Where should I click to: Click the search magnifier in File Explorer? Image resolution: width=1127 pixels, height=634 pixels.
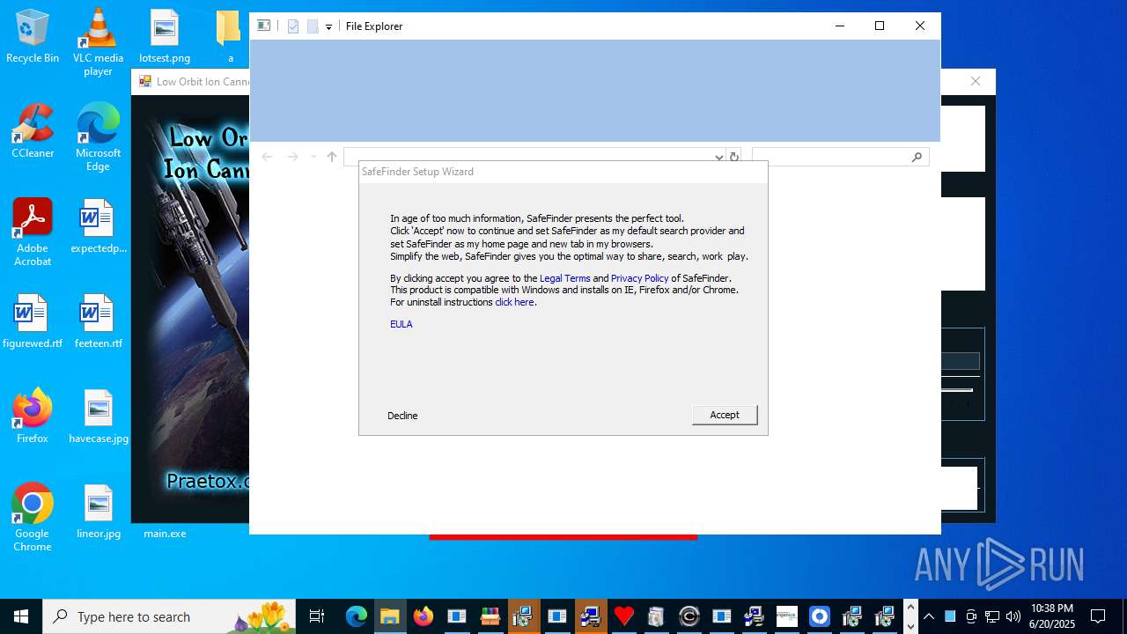917,157
